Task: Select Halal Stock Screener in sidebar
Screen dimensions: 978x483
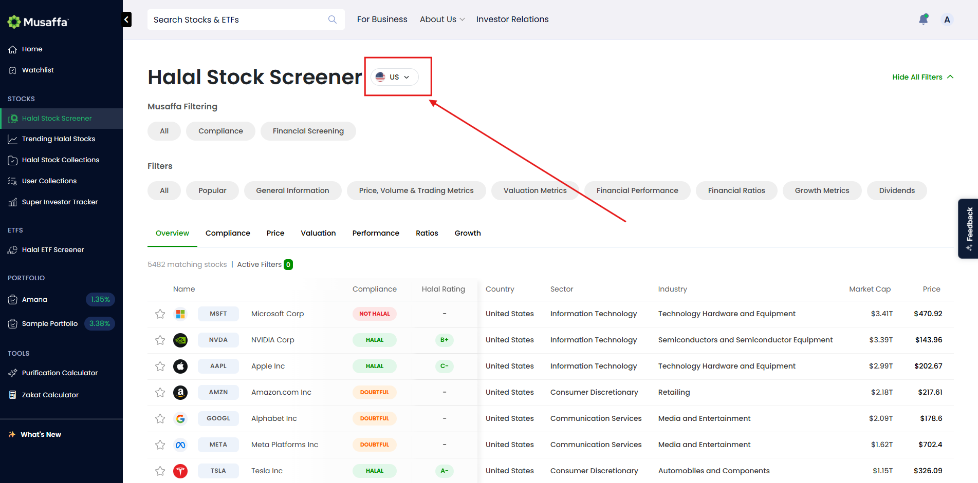Action: tap(61, 119)
